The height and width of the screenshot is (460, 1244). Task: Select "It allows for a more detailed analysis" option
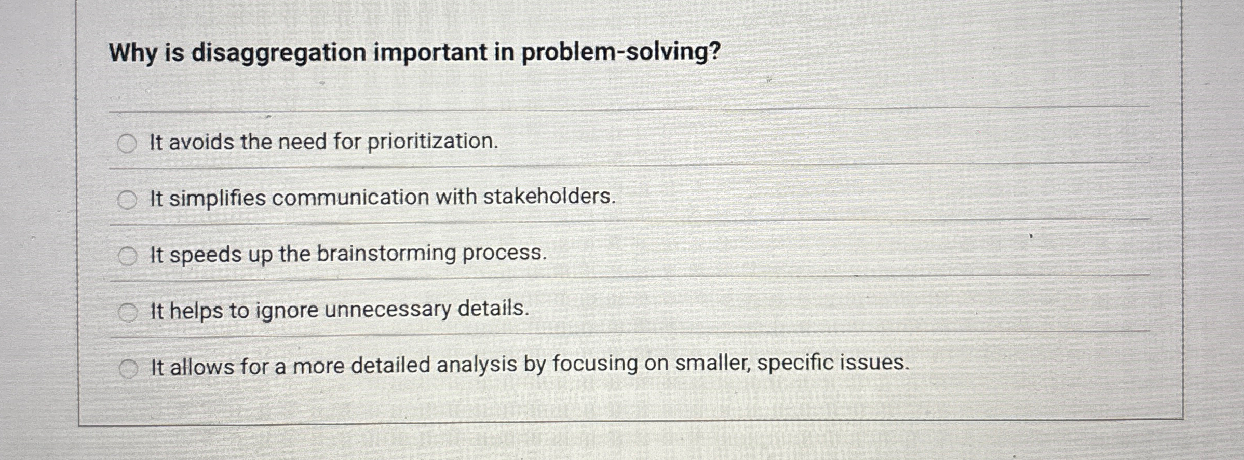coord(128,368)
